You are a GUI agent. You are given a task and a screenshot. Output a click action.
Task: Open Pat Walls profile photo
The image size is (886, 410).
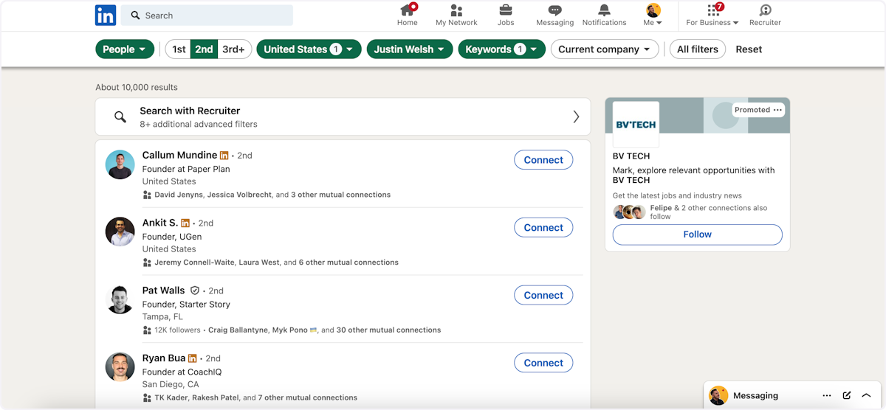click(120, 299)
